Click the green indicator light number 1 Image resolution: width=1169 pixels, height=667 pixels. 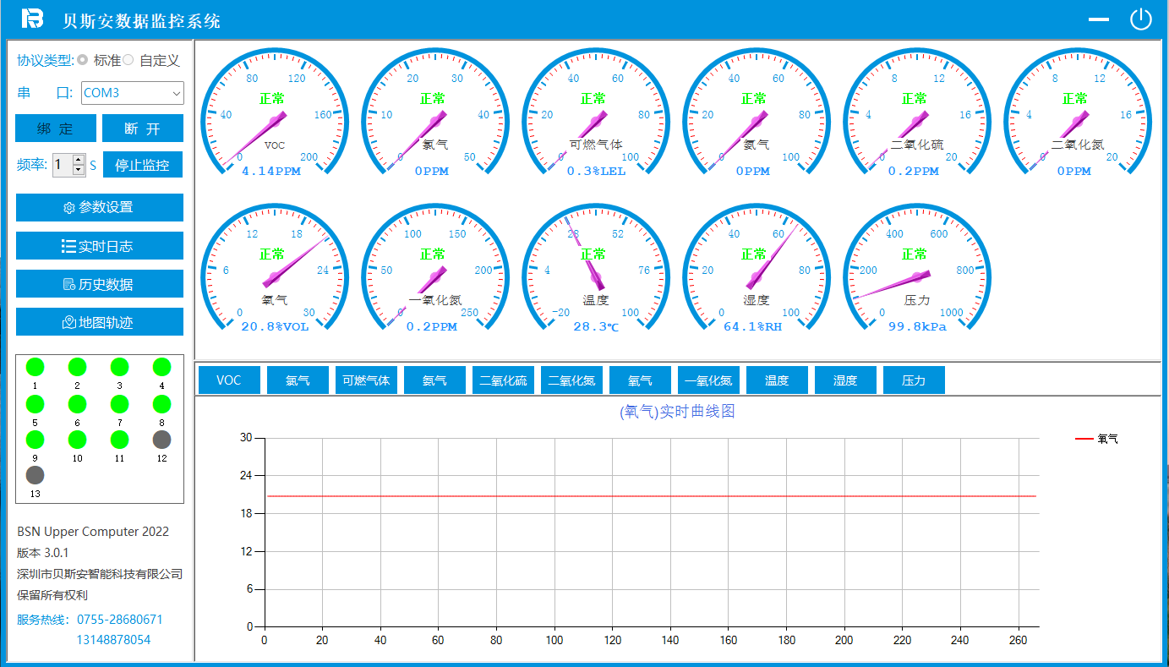[x=35, y=367]
